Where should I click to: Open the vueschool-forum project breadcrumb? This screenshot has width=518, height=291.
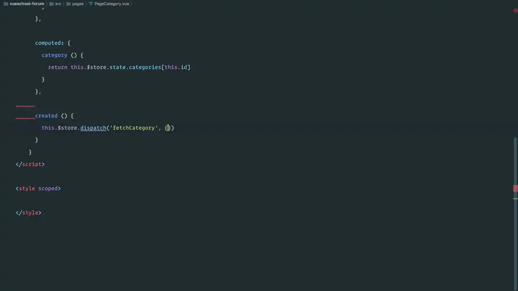pos(23,4)
